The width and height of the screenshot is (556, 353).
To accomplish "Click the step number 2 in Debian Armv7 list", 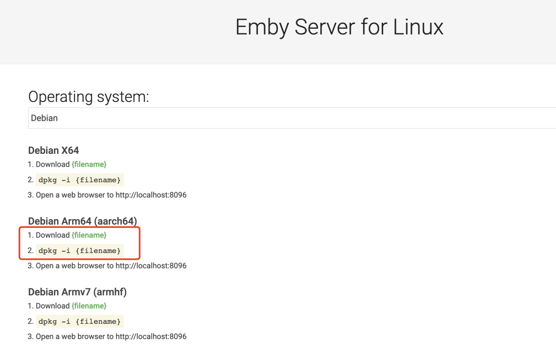I will click(30, 321).
